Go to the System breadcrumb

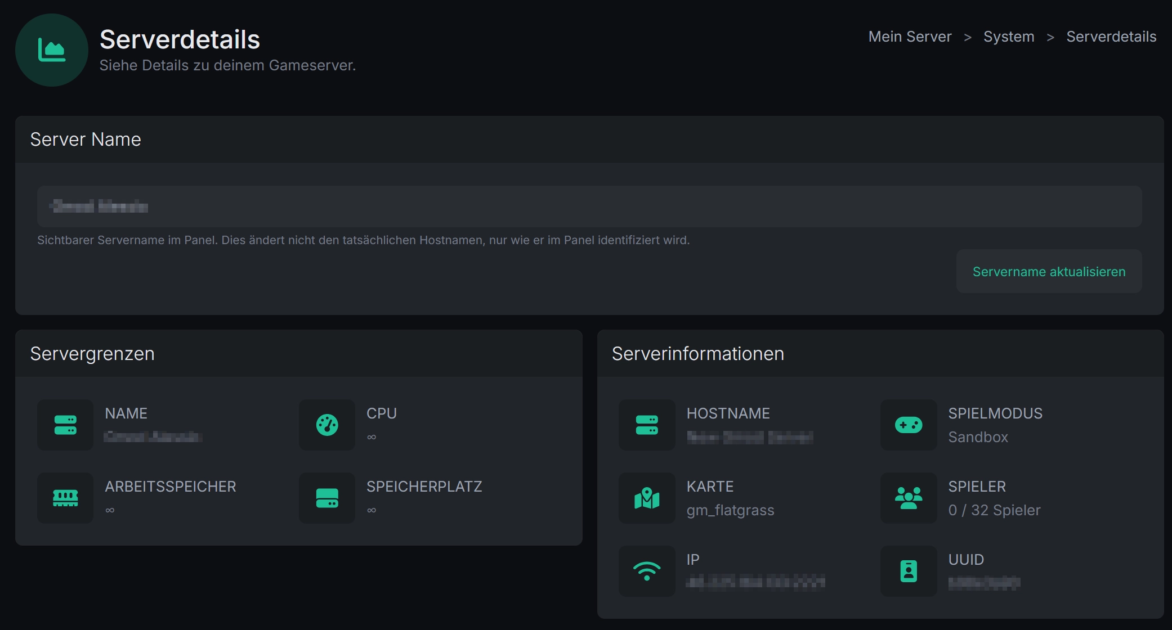point(1009,37)
